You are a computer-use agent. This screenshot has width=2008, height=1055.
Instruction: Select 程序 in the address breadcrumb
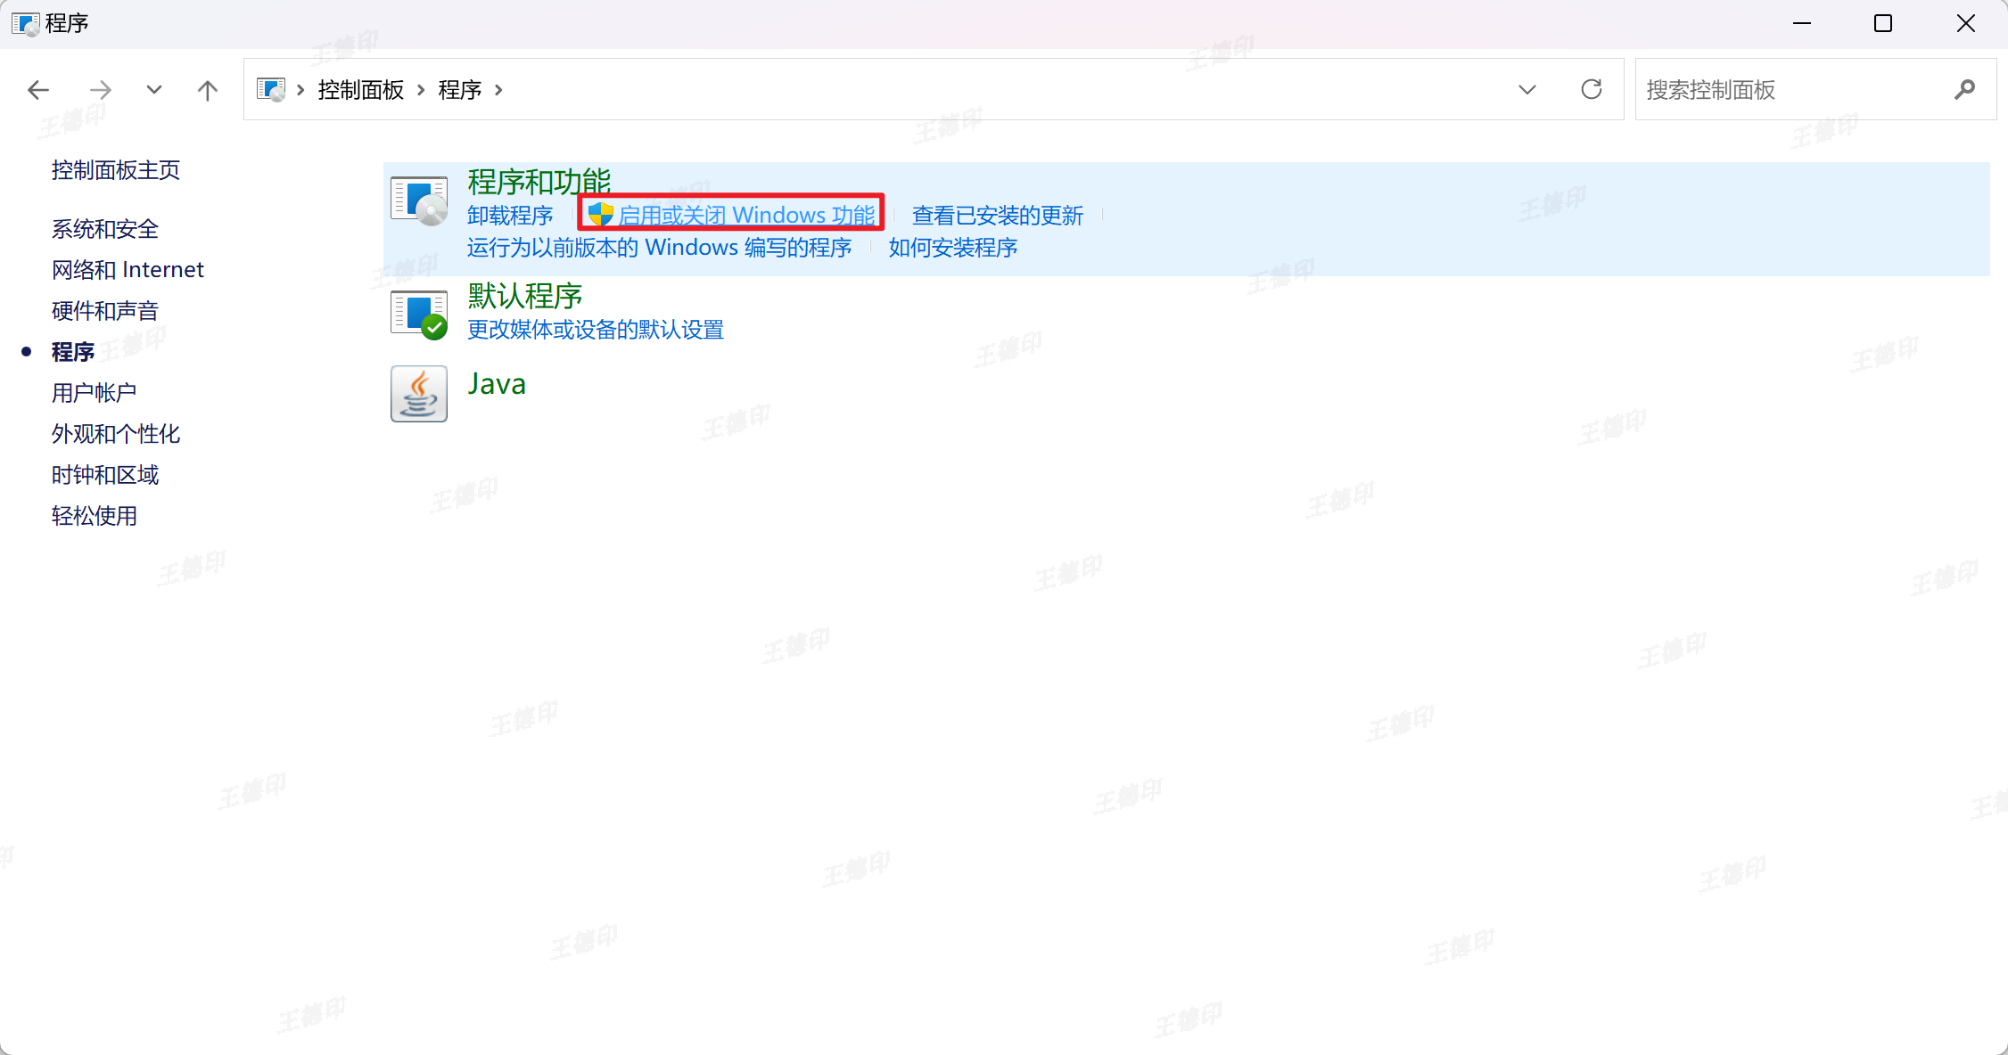click(x=460, y=90)
